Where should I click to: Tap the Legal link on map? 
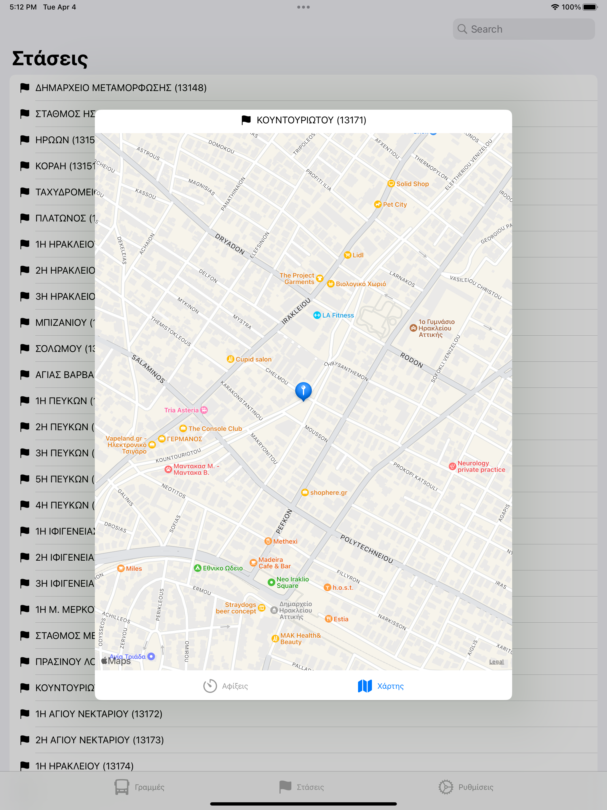(x=496, y=661)
